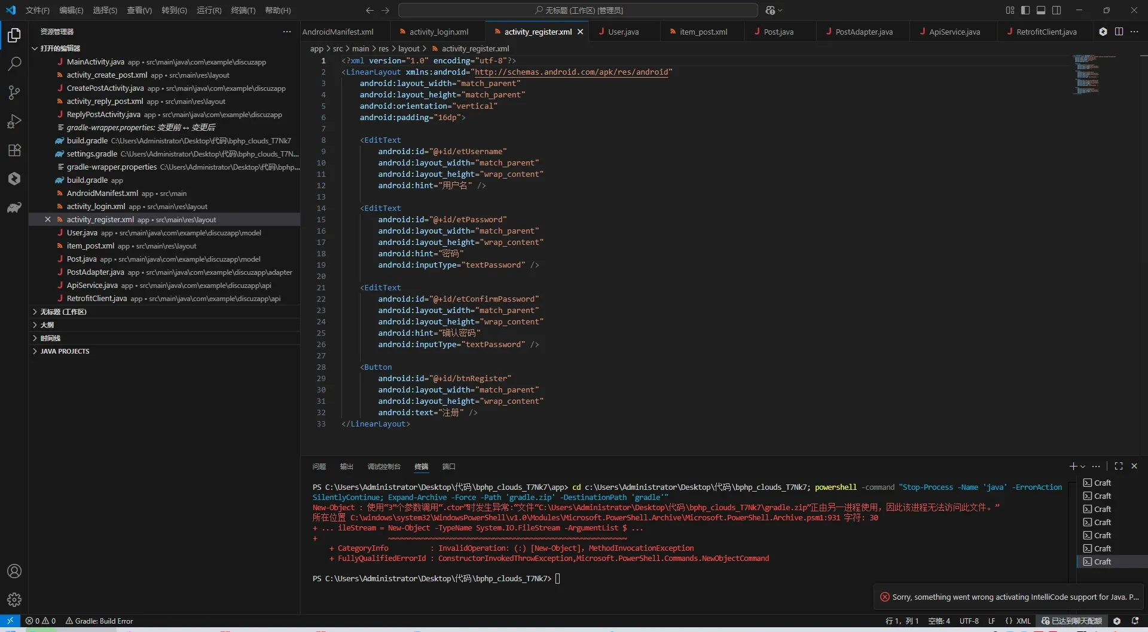Open the 终端(T) menu
The width and height of the screenshot is (1148, 632).
click(243, 10)
